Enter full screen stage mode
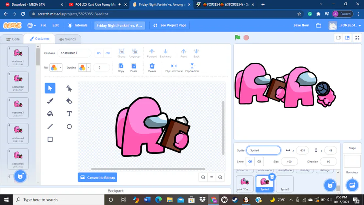The width and height of the screenshot is (364, 205). (x=358, y=38)
